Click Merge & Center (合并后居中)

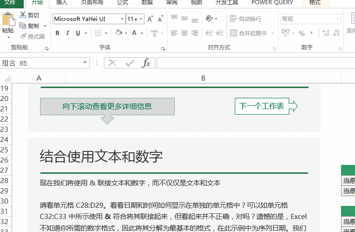(248, 33)
